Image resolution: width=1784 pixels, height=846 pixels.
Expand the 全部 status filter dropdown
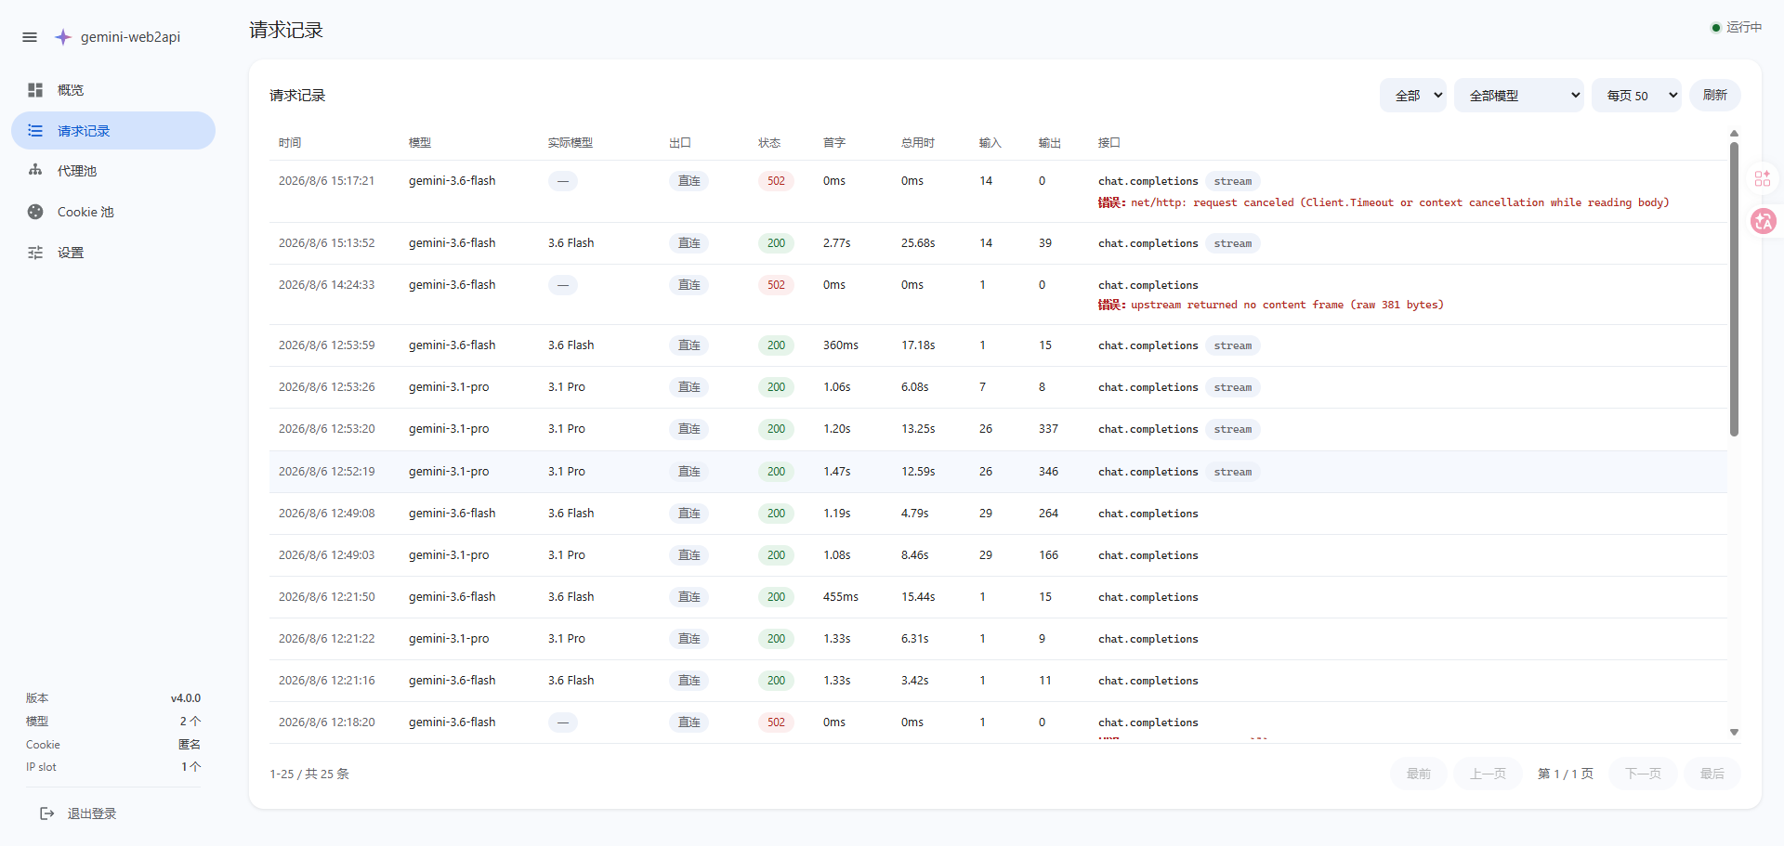click(x=1413, y=96)
